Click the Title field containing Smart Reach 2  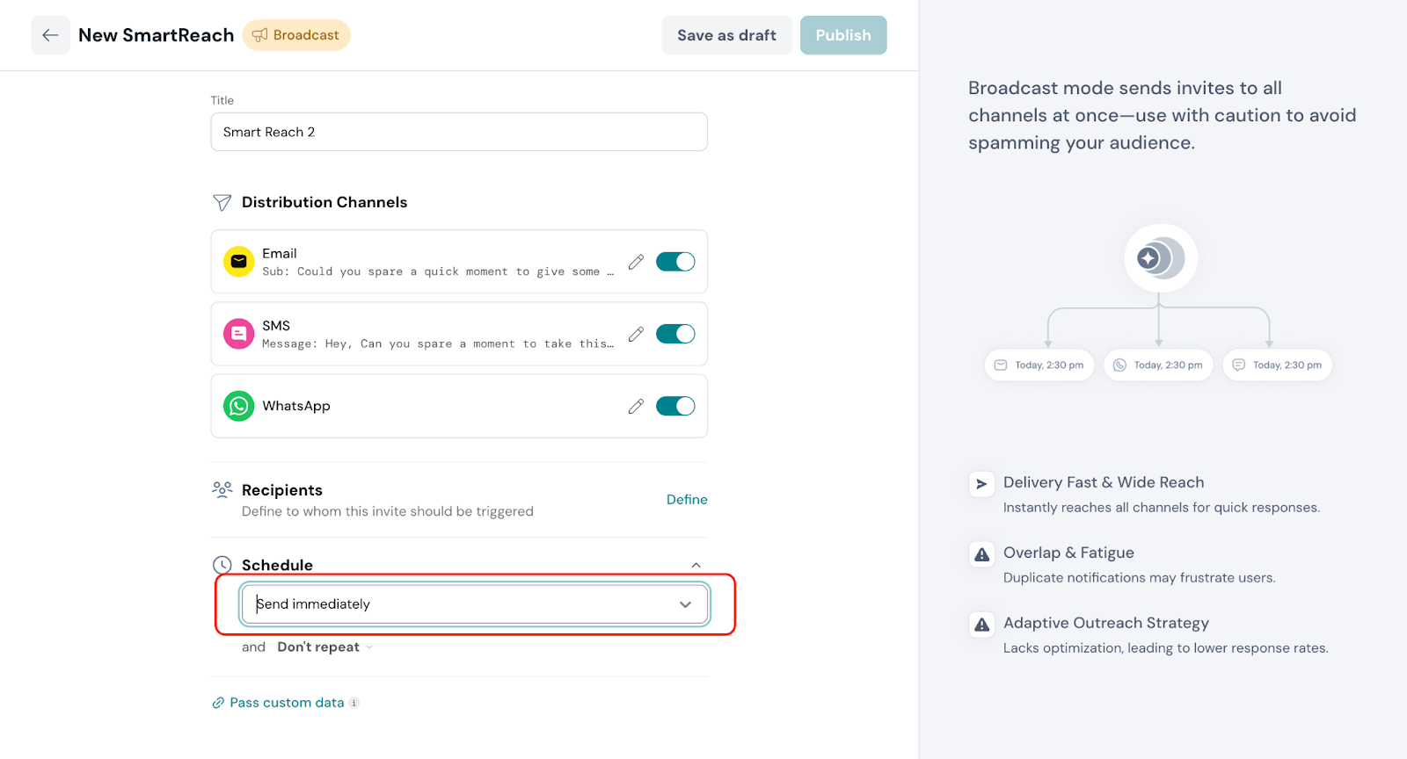[x=458, y=132]
